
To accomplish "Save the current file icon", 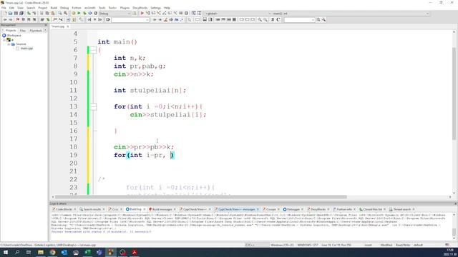I will (x=16, y=14).
